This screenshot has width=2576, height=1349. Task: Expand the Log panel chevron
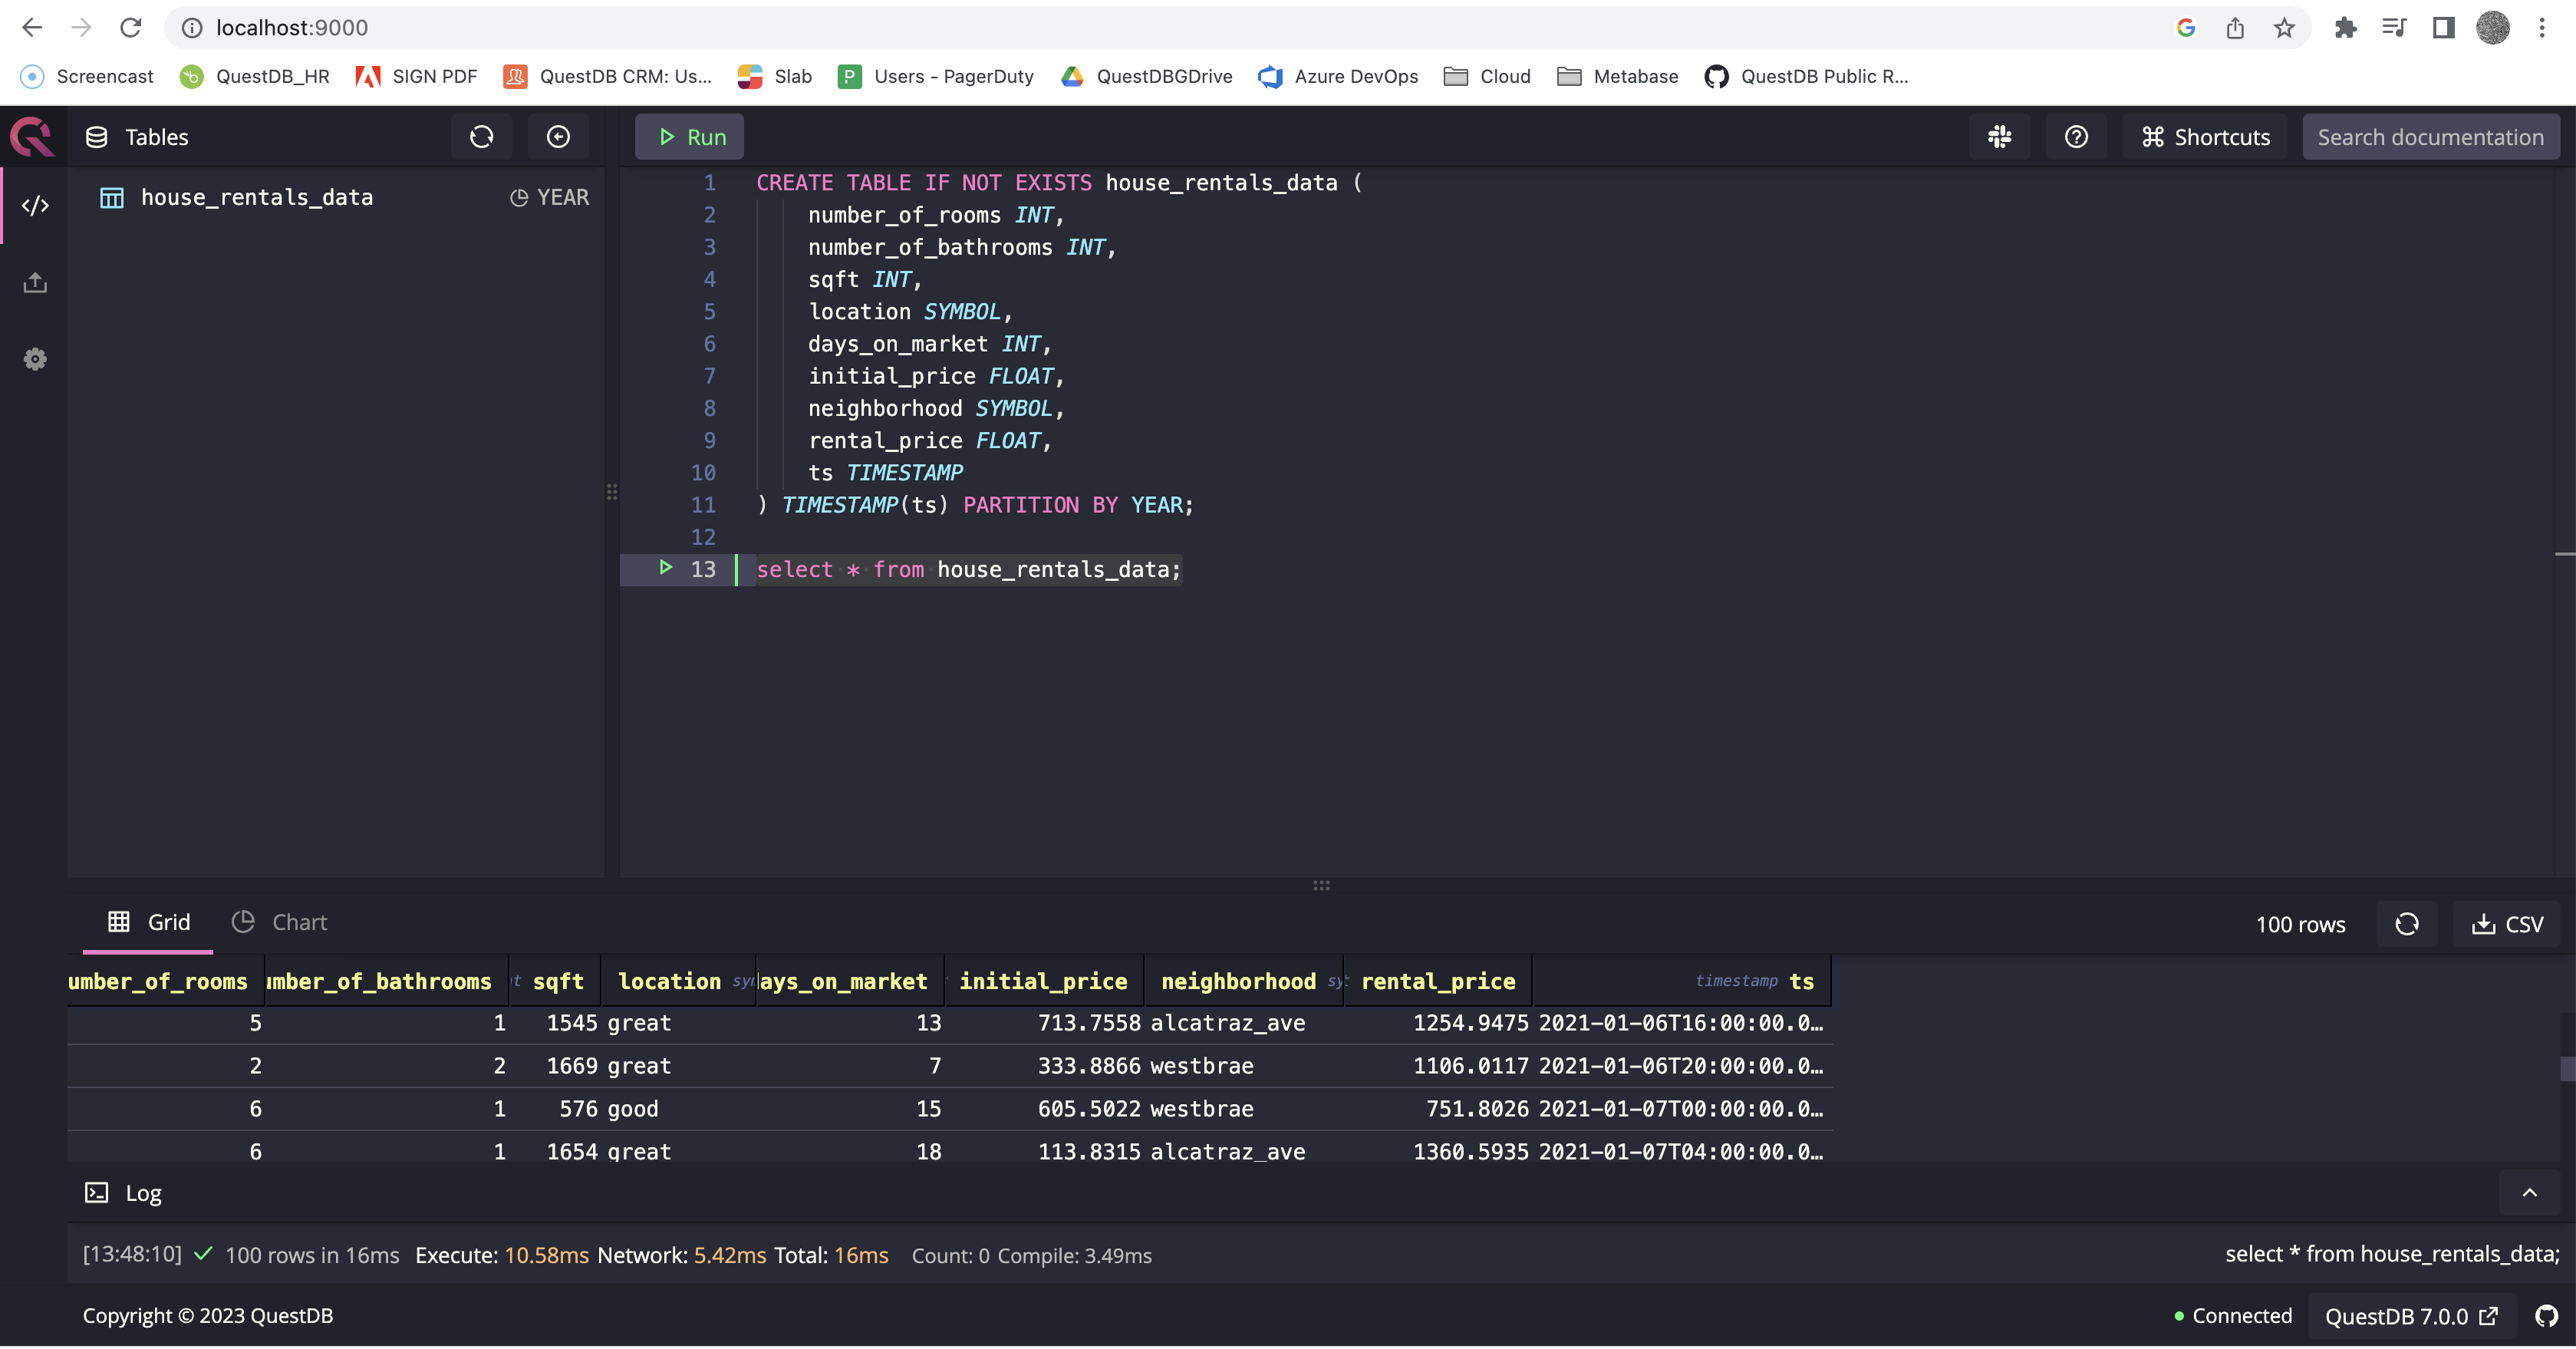(2529, 1192)
